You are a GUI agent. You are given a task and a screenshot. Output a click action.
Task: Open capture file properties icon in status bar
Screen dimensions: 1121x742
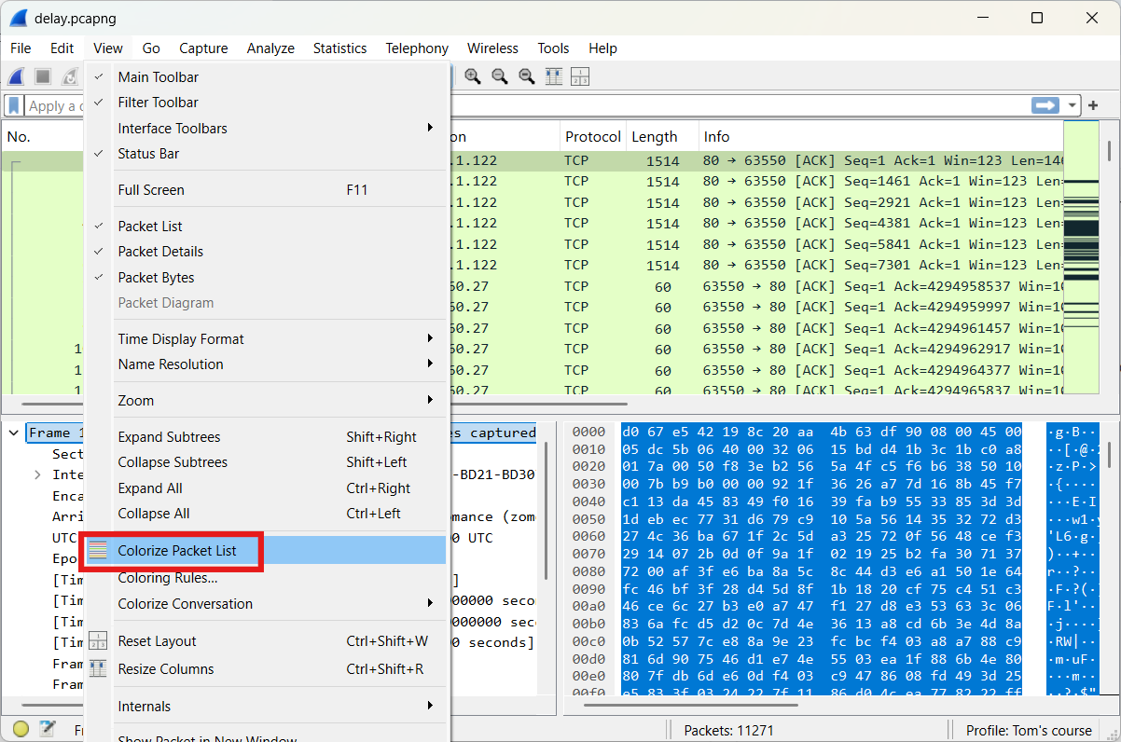point(48,730)
